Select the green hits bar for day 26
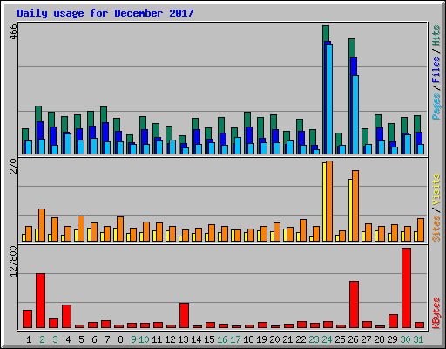This screenshot has height=349, width=446. click(x=352, y=48)
